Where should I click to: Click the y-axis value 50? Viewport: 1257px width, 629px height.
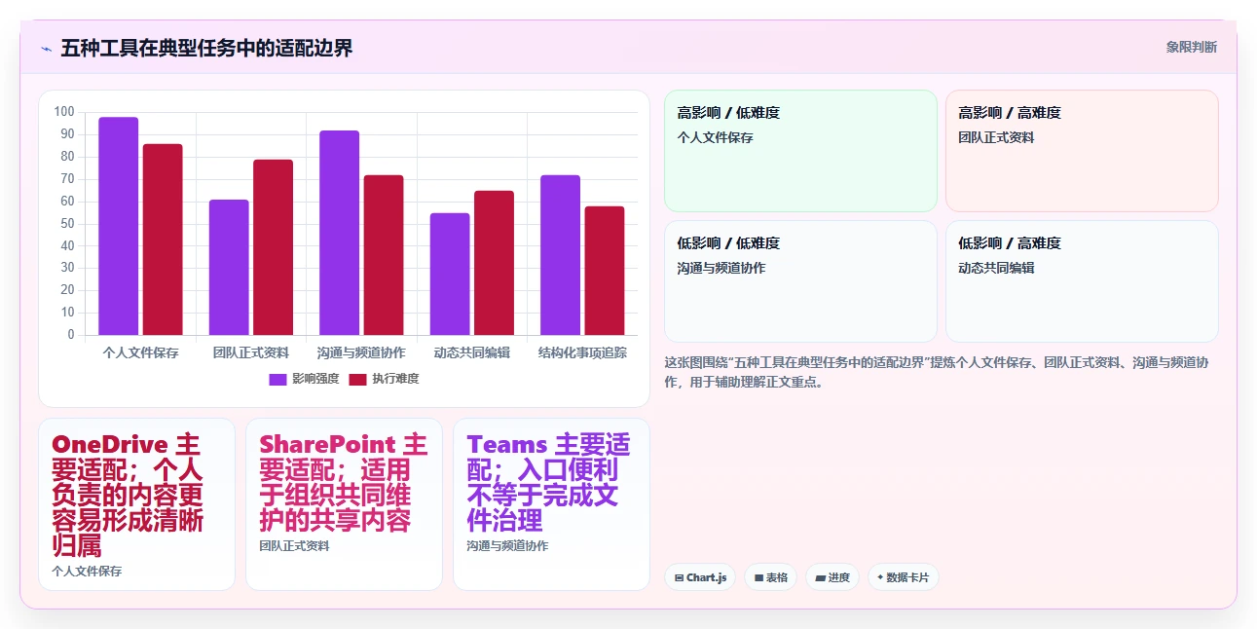coord(67,223)
